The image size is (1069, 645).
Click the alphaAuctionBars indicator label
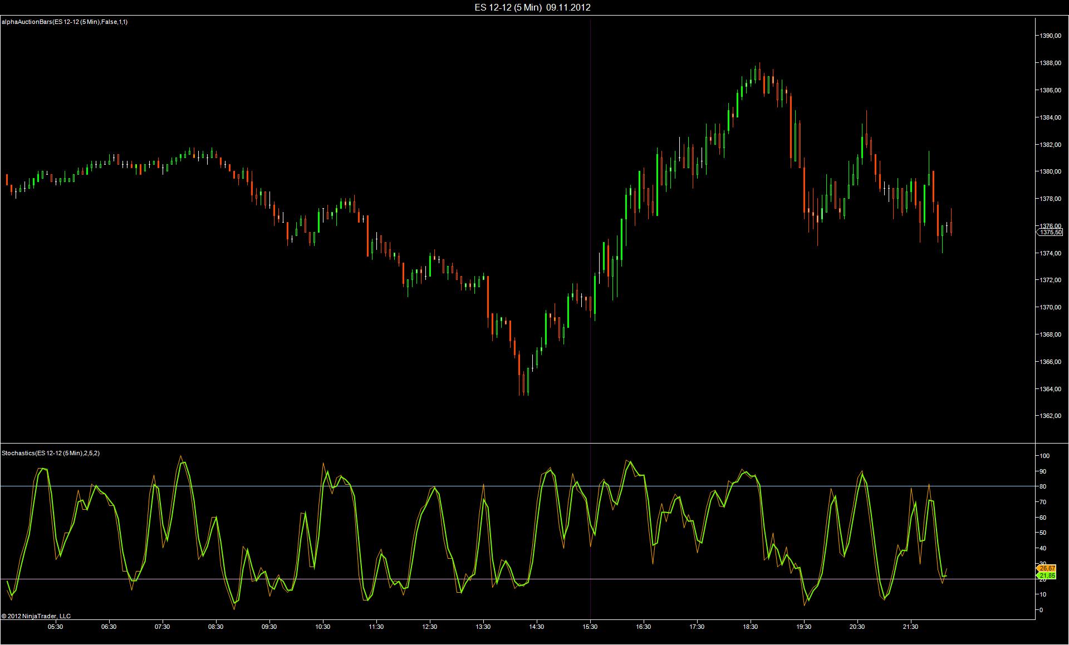65,22
